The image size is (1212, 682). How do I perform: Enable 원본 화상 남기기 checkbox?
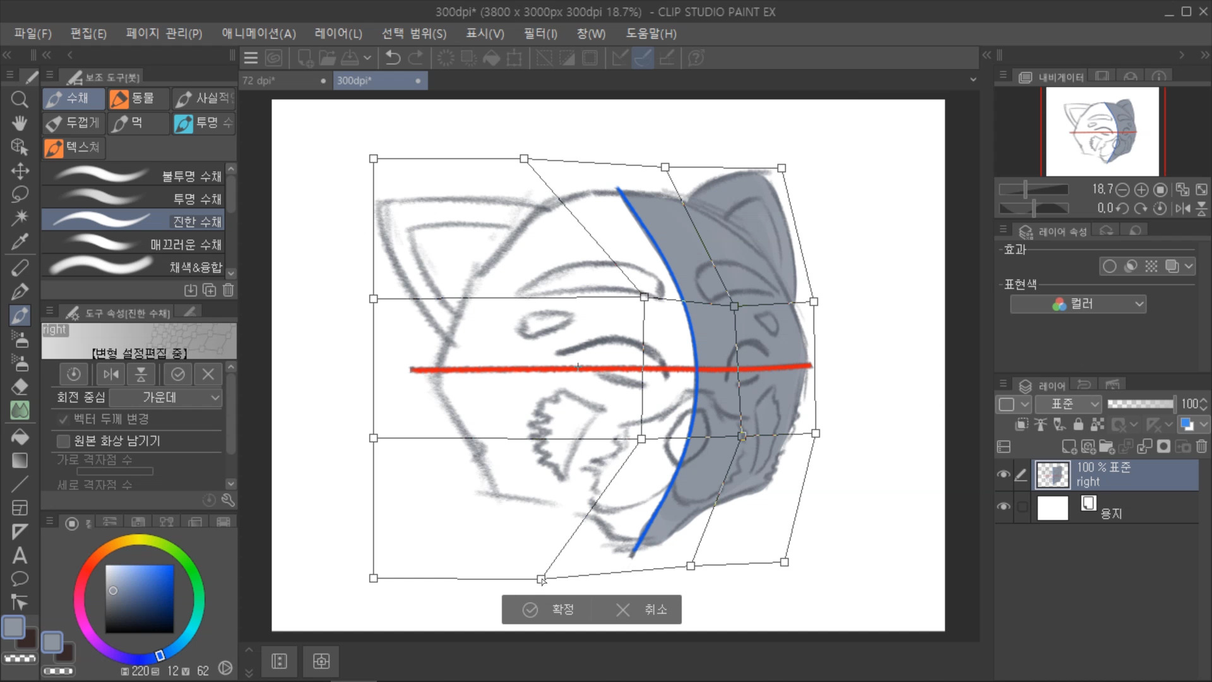(x=63, y=441)
